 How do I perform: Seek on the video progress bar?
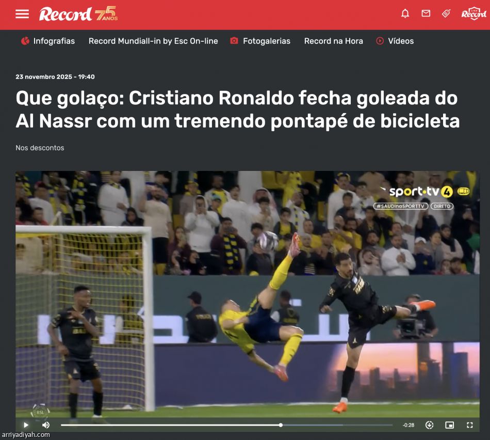click(x=226, y=425)
